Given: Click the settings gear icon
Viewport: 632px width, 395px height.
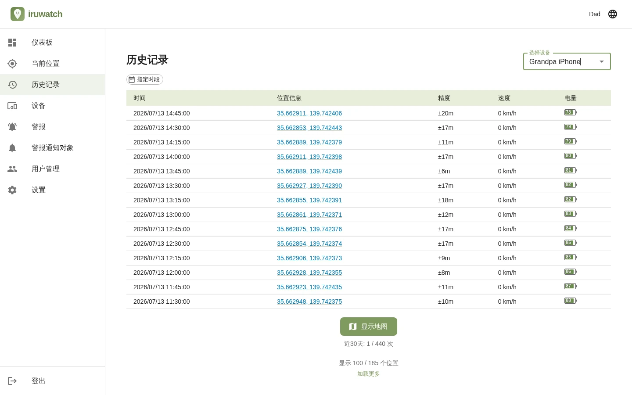Looking at the screenshot, I should (x=12, y=190).
